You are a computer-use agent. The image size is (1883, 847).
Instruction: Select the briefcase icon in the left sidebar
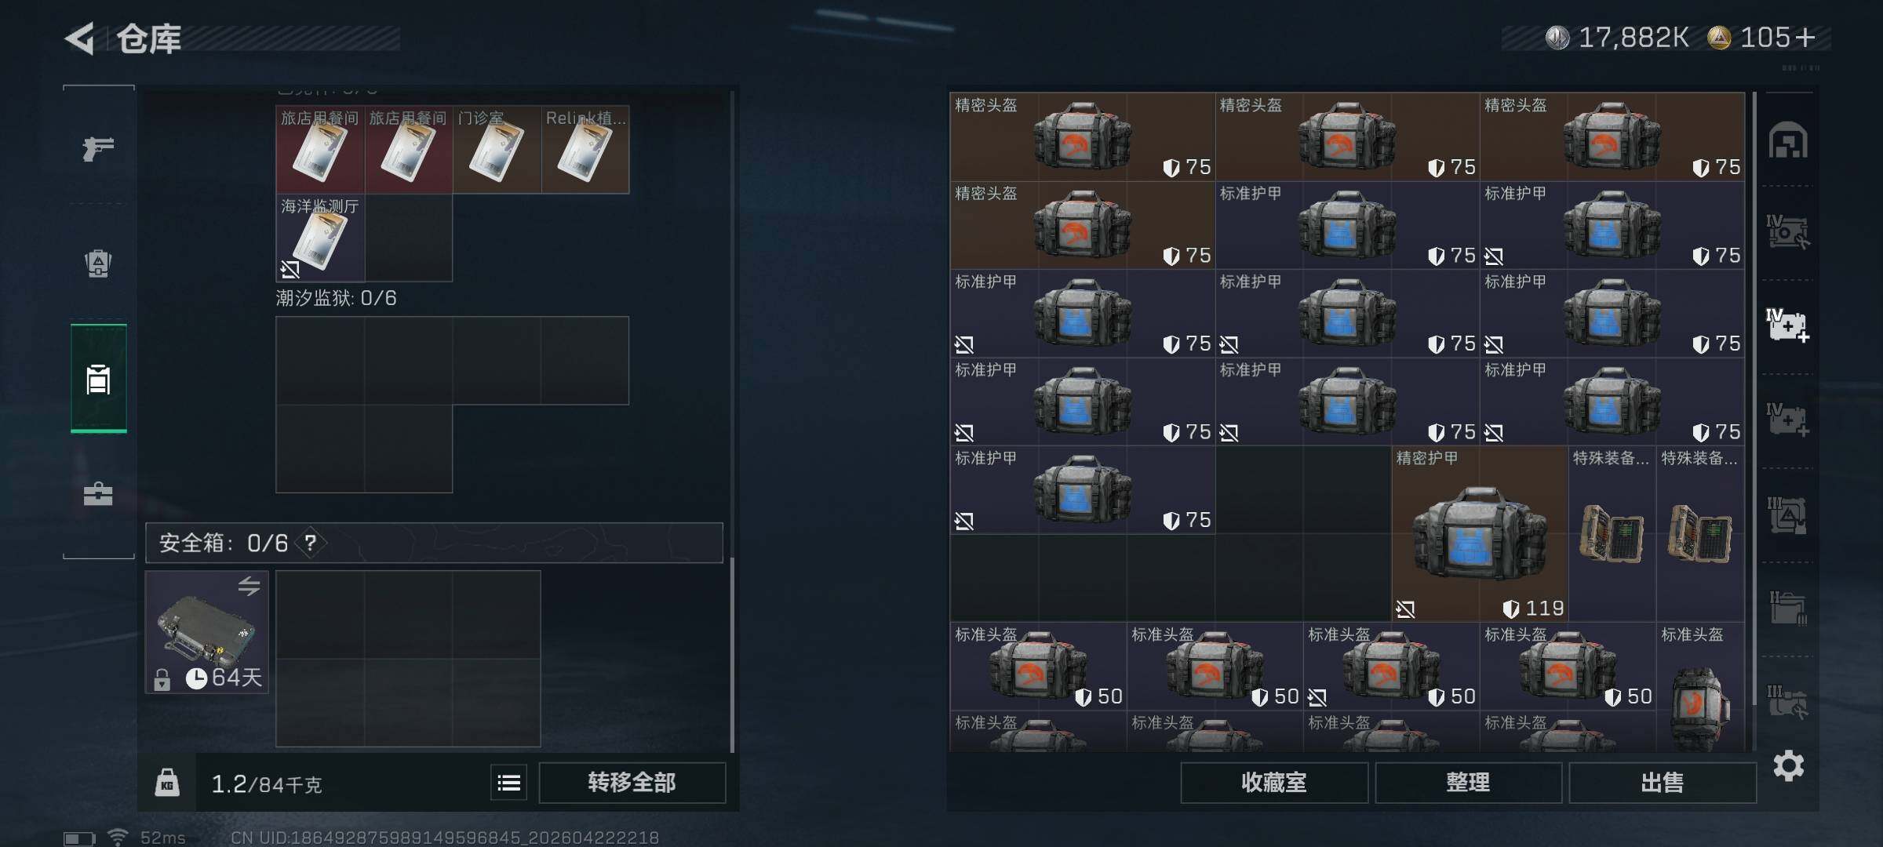coord(98,493)
